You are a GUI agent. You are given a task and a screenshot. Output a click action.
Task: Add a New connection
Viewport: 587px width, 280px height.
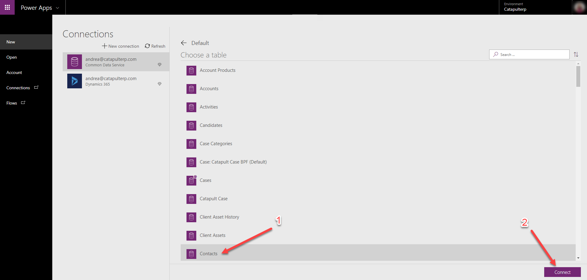pos(120,46)
